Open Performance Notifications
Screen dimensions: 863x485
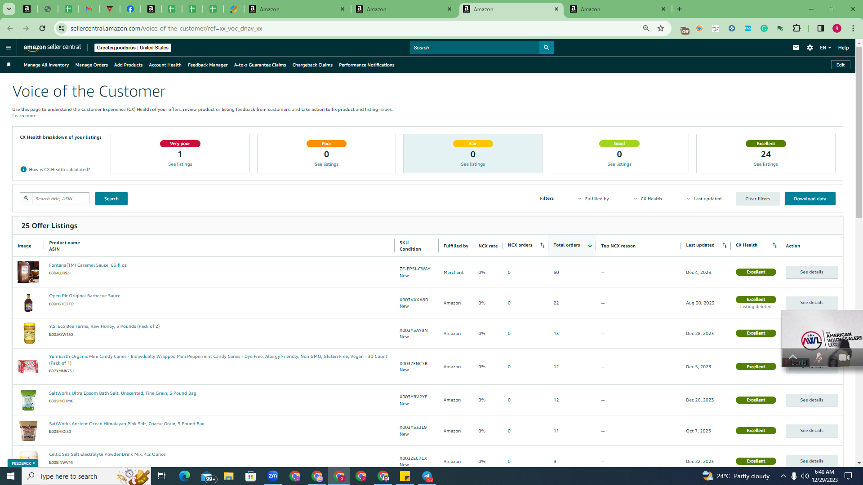point(366,65)
